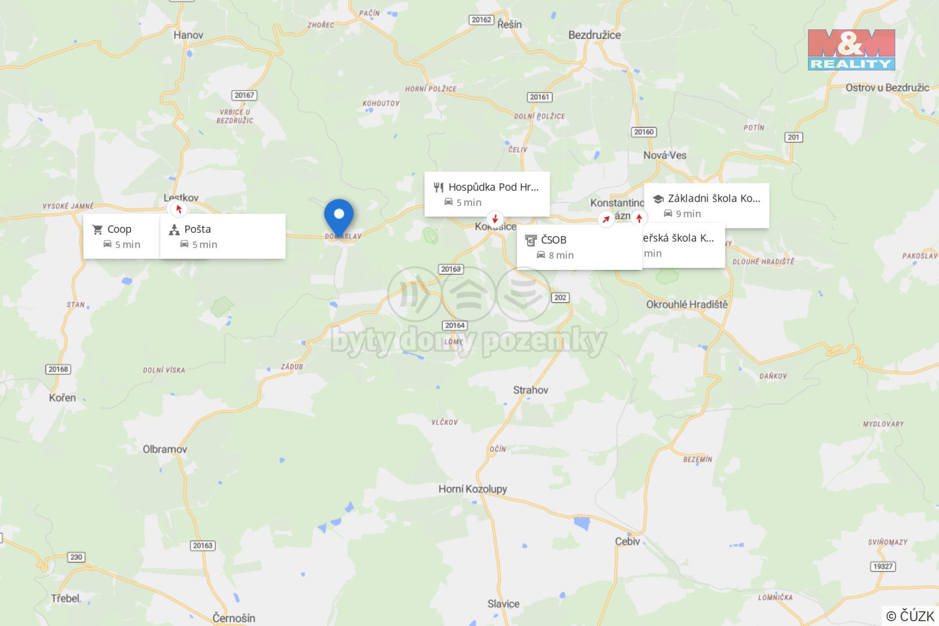Open the ČSOB 8 min info card
This screenshot has width=939, height=626.
580,247
